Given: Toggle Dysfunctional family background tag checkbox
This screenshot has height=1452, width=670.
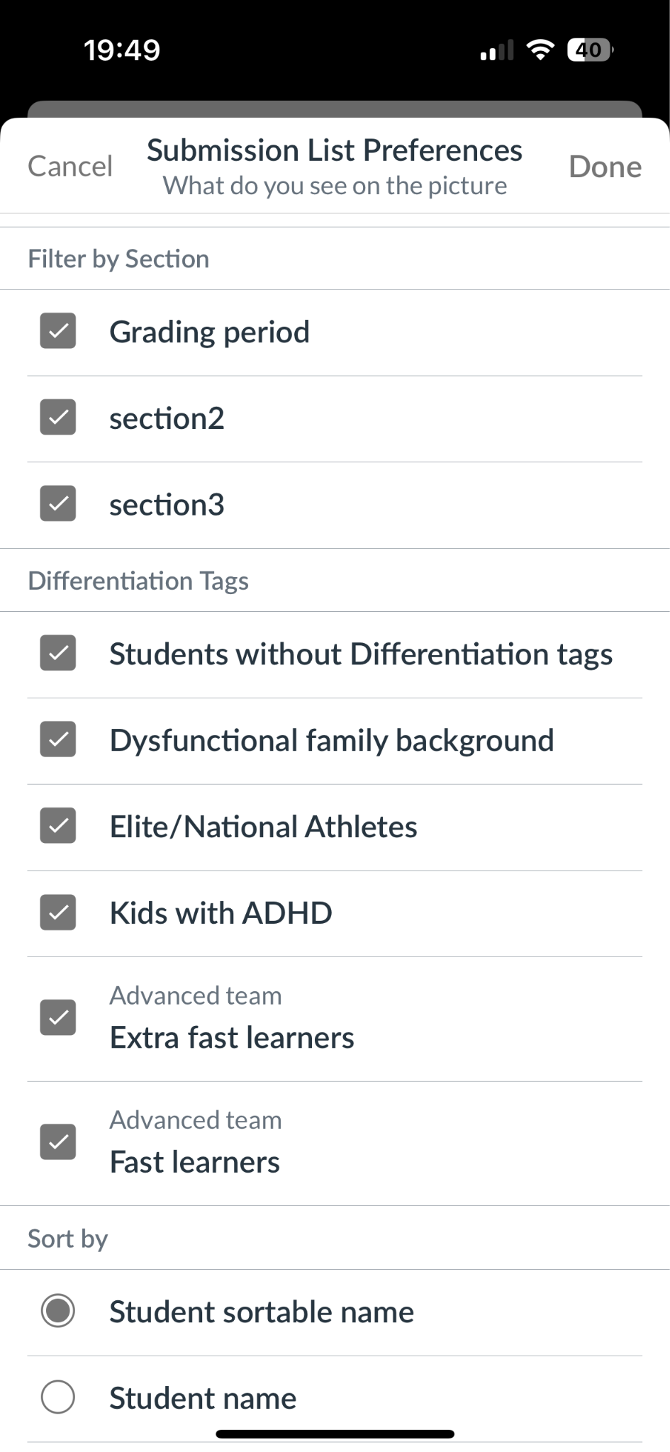Looking at the screenshot, I should click(x=58, y=739).
